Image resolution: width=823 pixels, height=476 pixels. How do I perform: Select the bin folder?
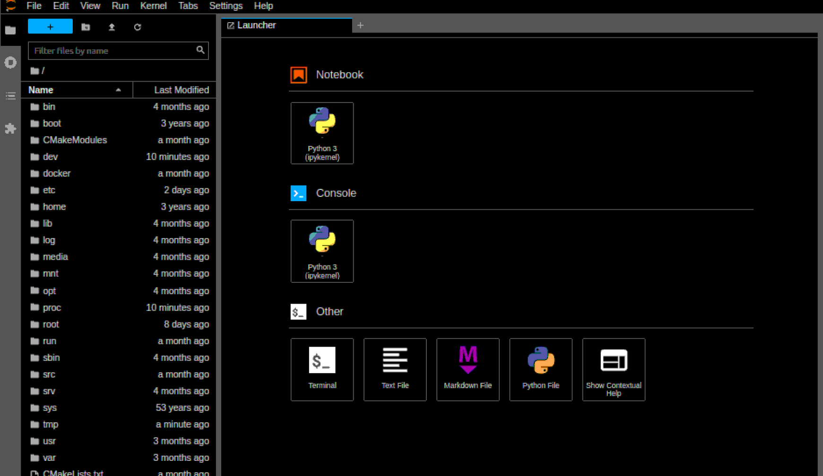point(119,107)
